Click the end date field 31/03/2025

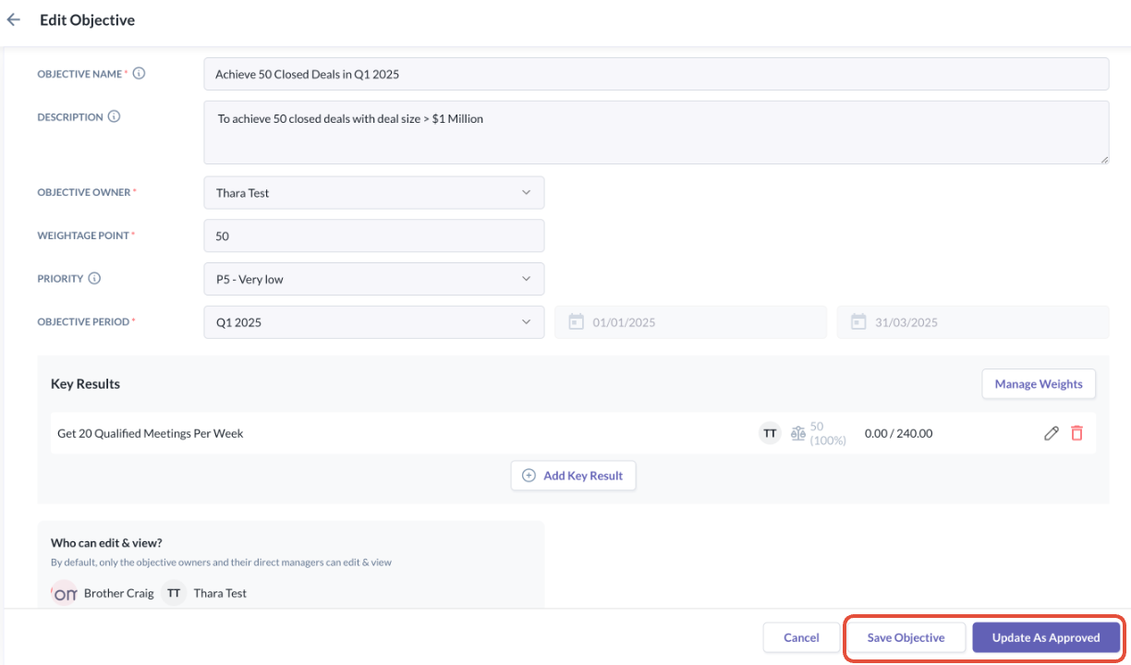pos(973,322)
